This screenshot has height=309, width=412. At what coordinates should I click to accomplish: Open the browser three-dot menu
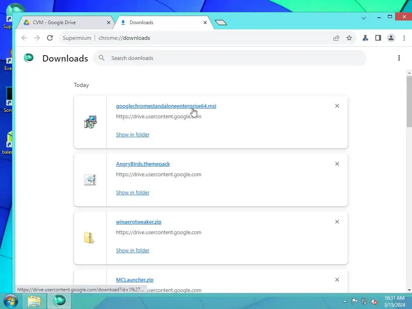point(404,38)
